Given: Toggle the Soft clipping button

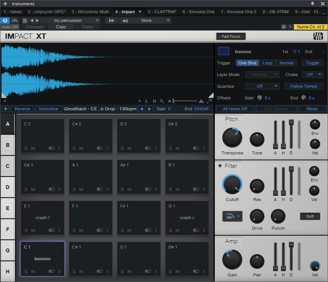Looking at the screenshot, I should 310,216.
